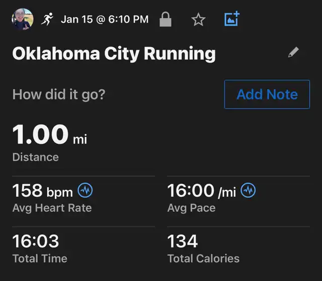322x281 pixels.
Task: Click the Avg Heart Rate label
Action: pyautogui.click(x=52, y=208)
